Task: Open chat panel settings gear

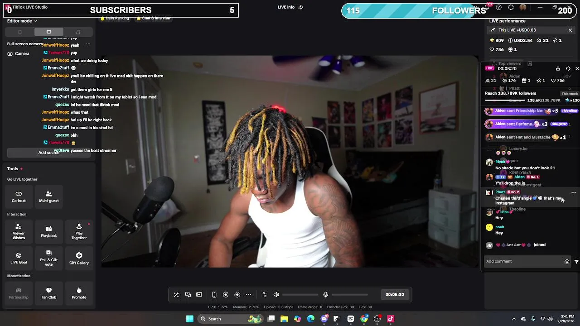Action: [x=568, y=68]
